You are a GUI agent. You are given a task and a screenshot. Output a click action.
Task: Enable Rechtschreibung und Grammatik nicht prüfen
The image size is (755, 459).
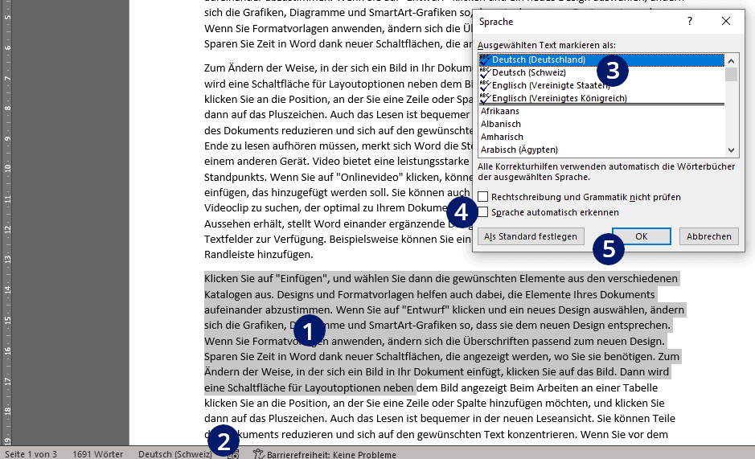(483, 197)
